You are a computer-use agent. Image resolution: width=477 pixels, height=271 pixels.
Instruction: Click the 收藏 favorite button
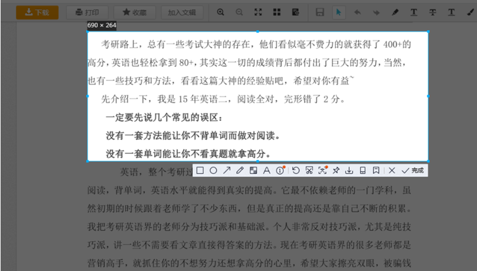[134, 12]
